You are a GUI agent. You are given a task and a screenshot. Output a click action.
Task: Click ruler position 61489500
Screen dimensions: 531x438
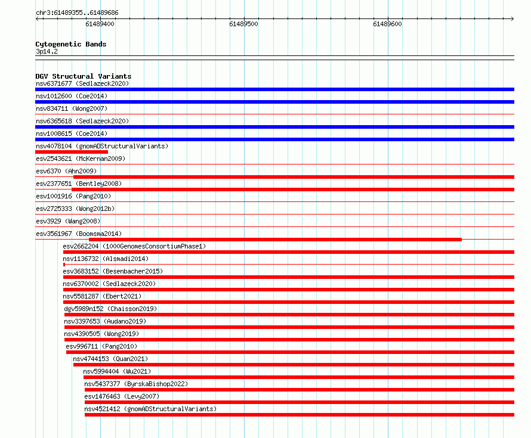click(x=243, y=24)
